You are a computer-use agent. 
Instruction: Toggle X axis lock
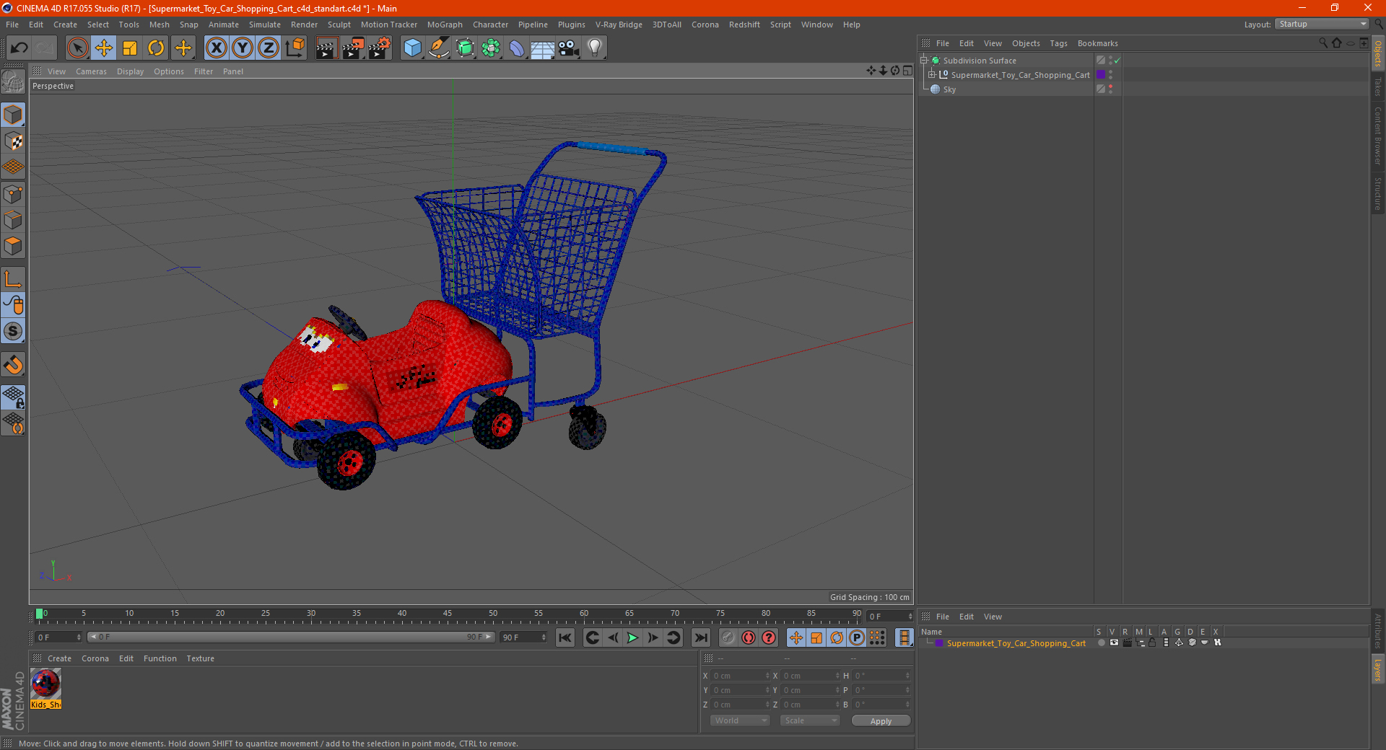216,48
